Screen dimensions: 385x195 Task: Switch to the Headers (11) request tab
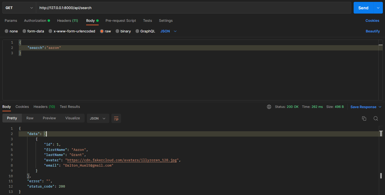[x=67, y=20]
